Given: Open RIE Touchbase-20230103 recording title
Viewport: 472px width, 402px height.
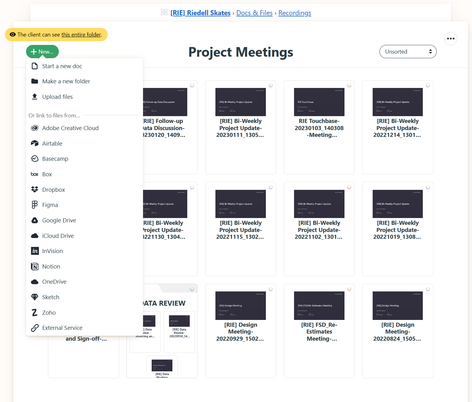Looking at the screenshot, I should (319, 128).
